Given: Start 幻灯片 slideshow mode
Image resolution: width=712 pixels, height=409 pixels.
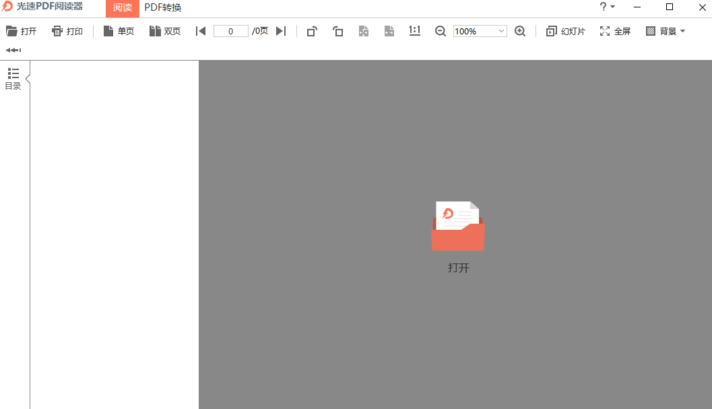Looking at the screenshot, I should pos(566,31).
